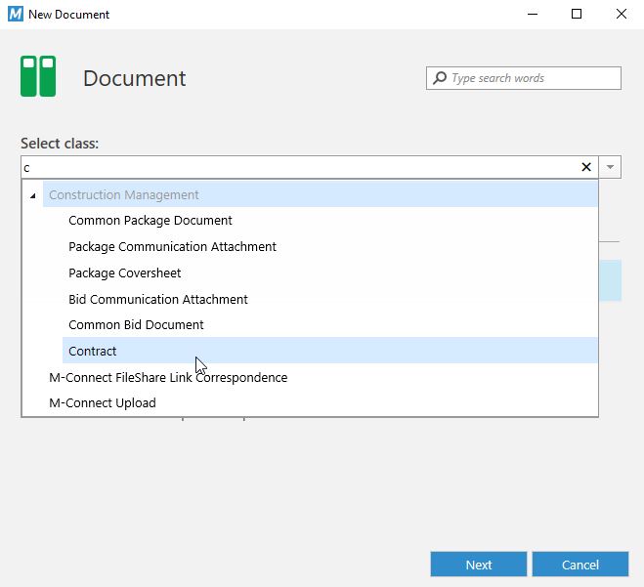Click the M-Files logo in title bar

point(16,14)
